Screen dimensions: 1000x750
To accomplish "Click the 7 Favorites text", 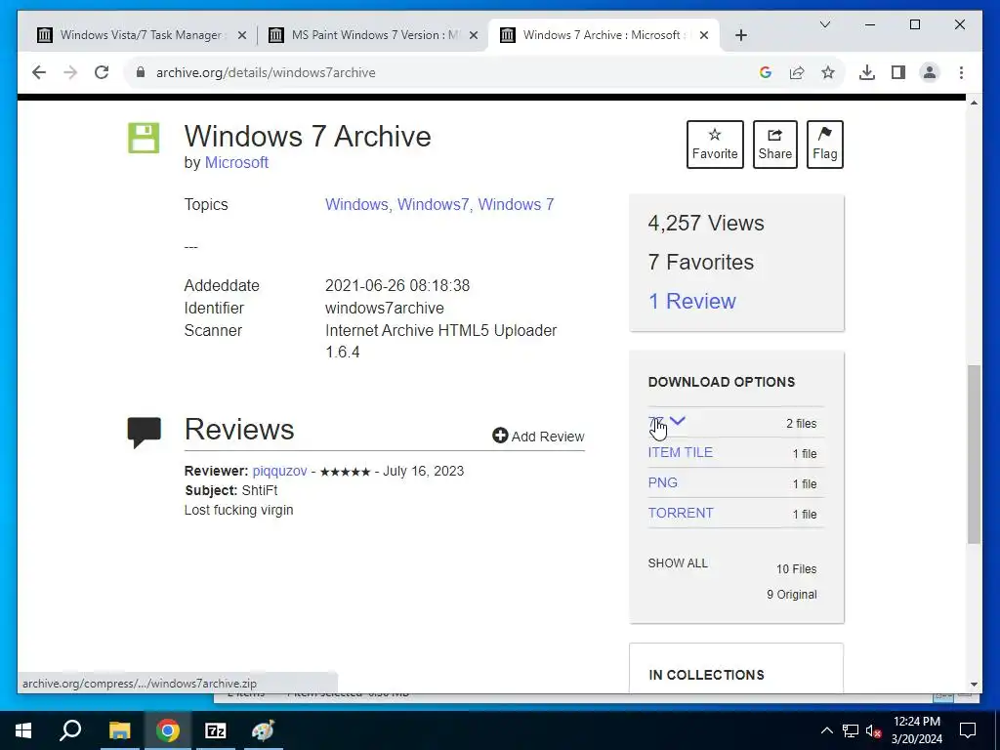I will (701, 262).
